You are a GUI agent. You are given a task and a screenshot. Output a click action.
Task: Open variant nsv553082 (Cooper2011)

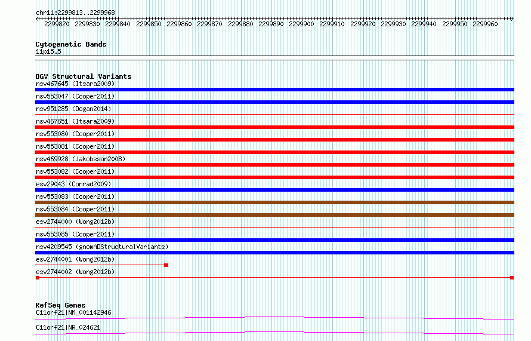tap(75, 171)
